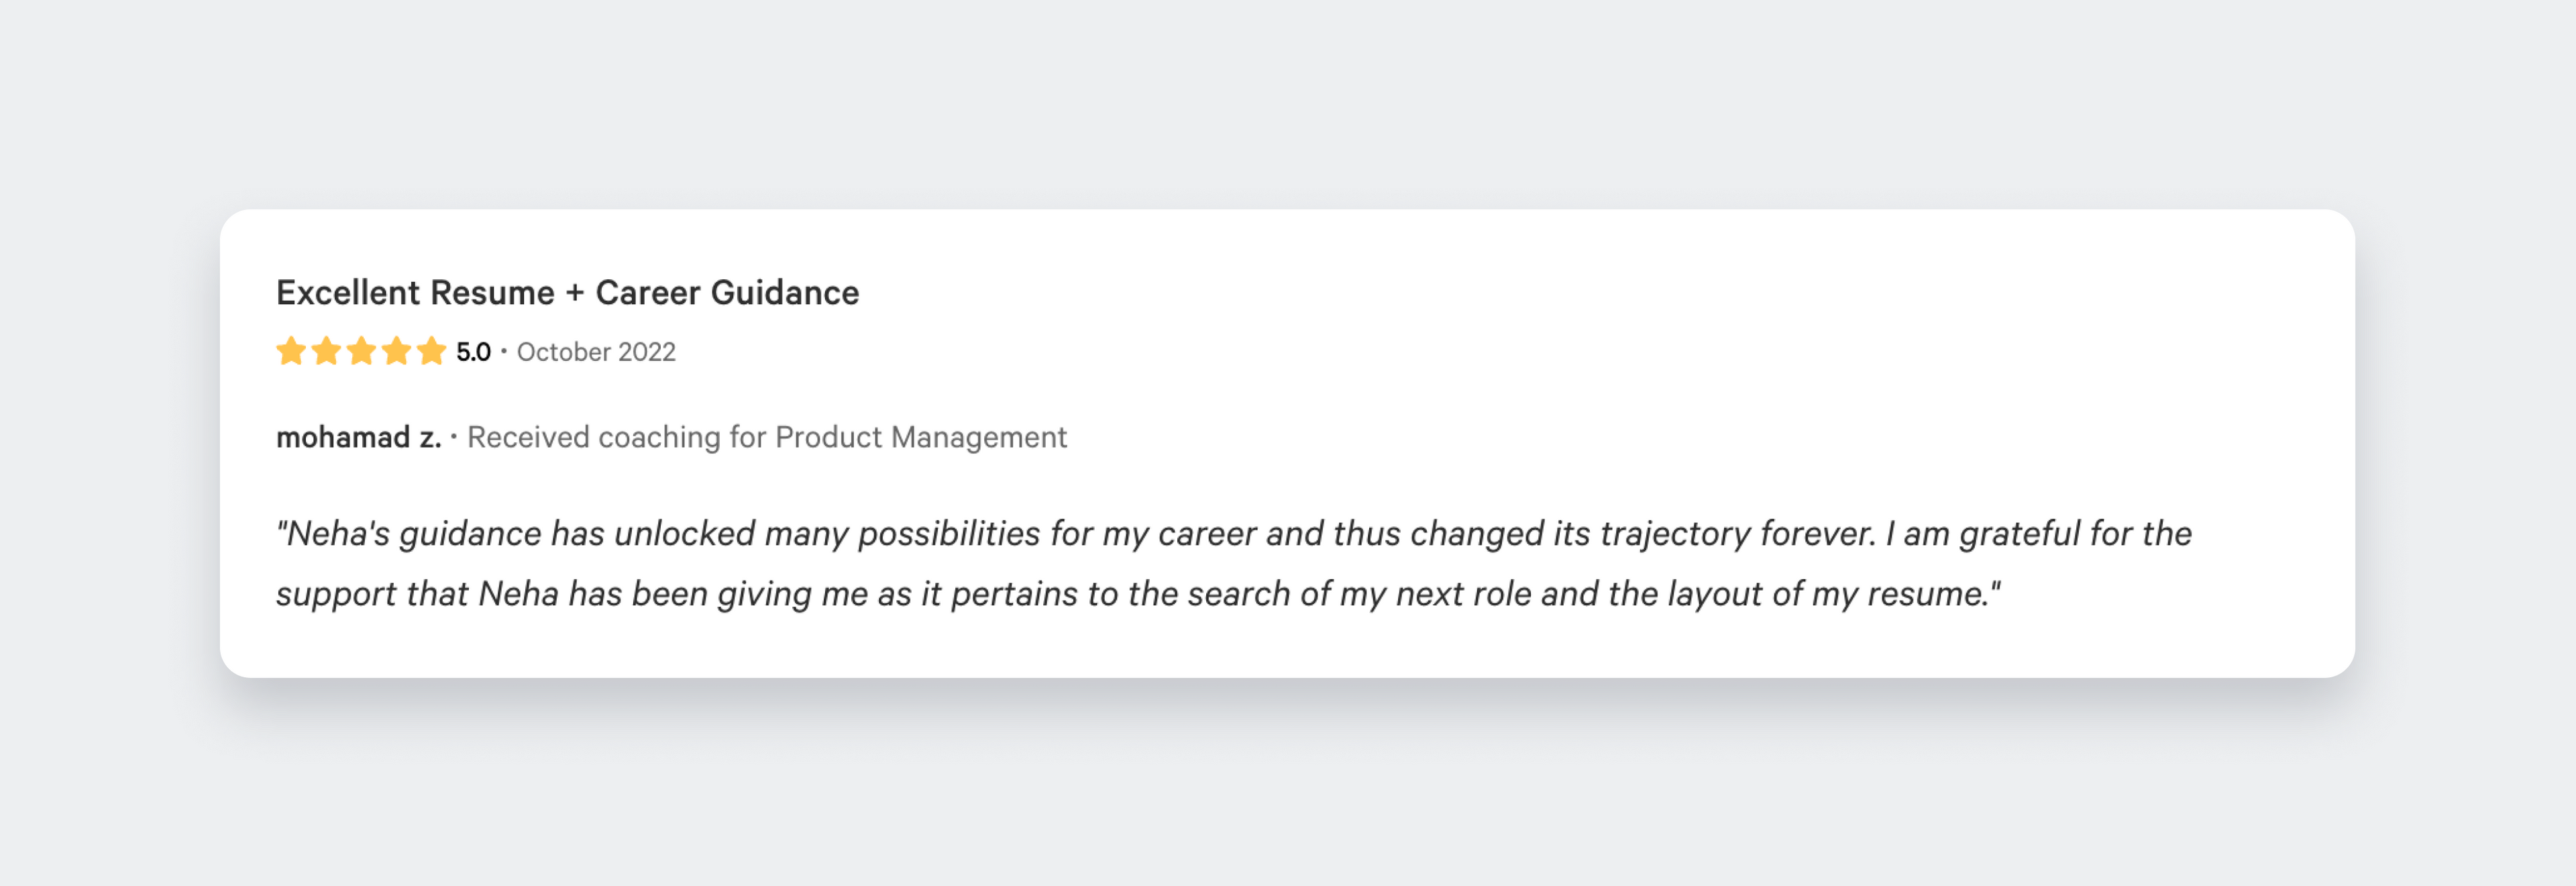Open reviewer name mohamad z.

(358, 437)
